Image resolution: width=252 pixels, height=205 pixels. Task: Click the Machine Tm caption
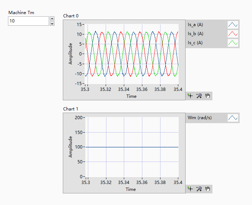coord(21,13)
